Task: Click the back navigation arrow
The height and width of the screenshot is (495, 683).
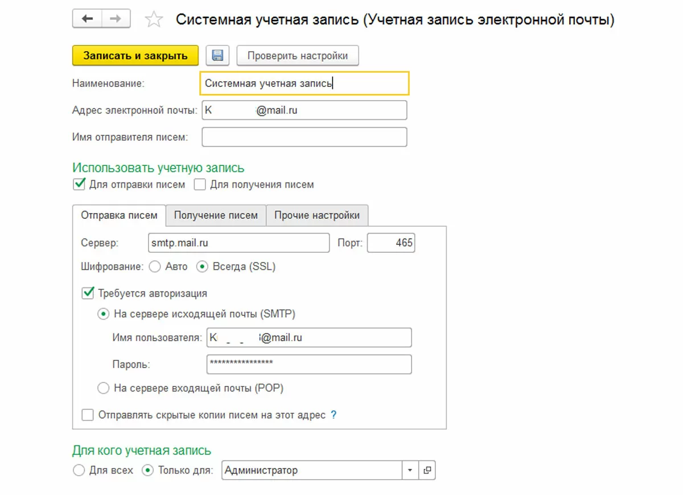Action: click(87, 19)
